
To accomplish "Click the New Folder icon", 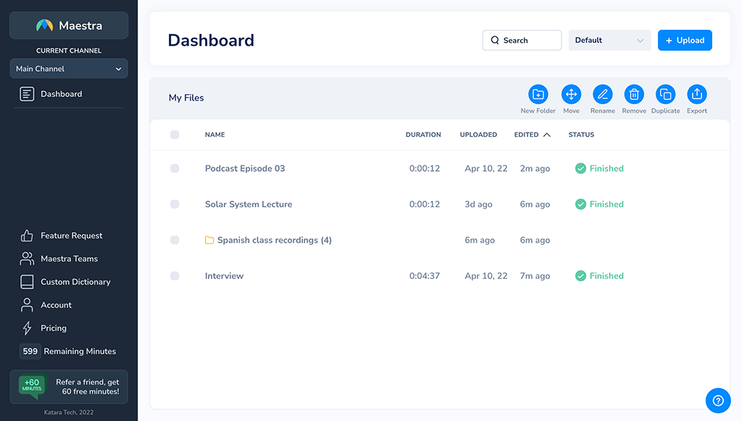I will (538, 94).
